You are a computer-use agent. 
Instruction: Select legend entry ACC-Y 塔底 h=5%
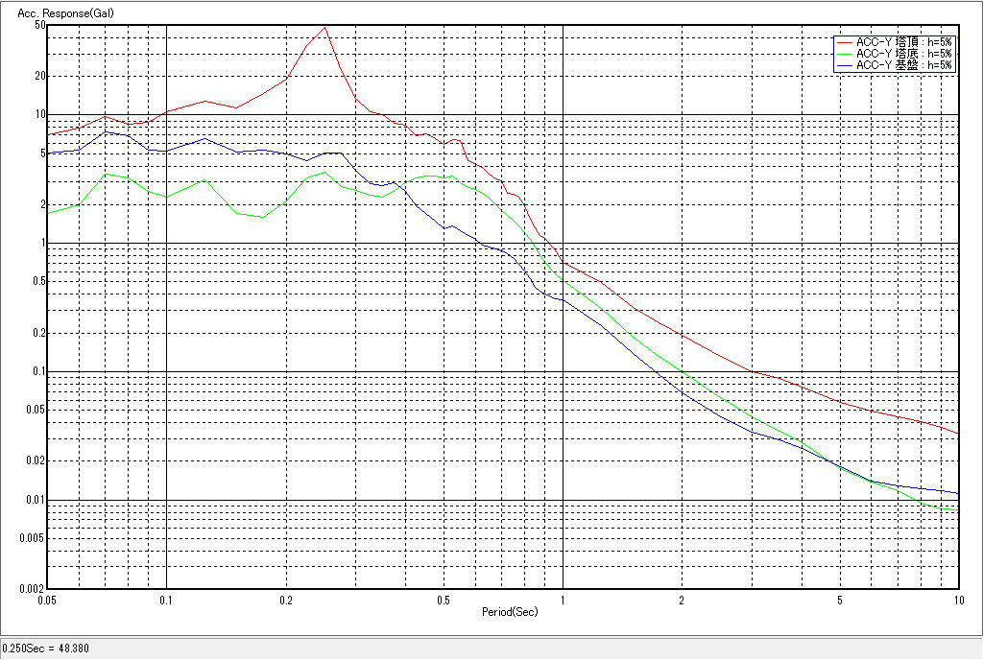(903, 54)
